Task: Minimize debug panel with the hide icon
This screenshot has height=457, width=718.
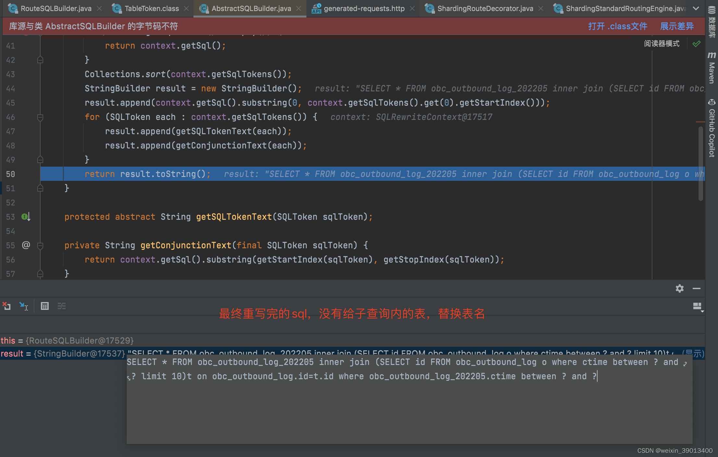Action: point(696,288)
